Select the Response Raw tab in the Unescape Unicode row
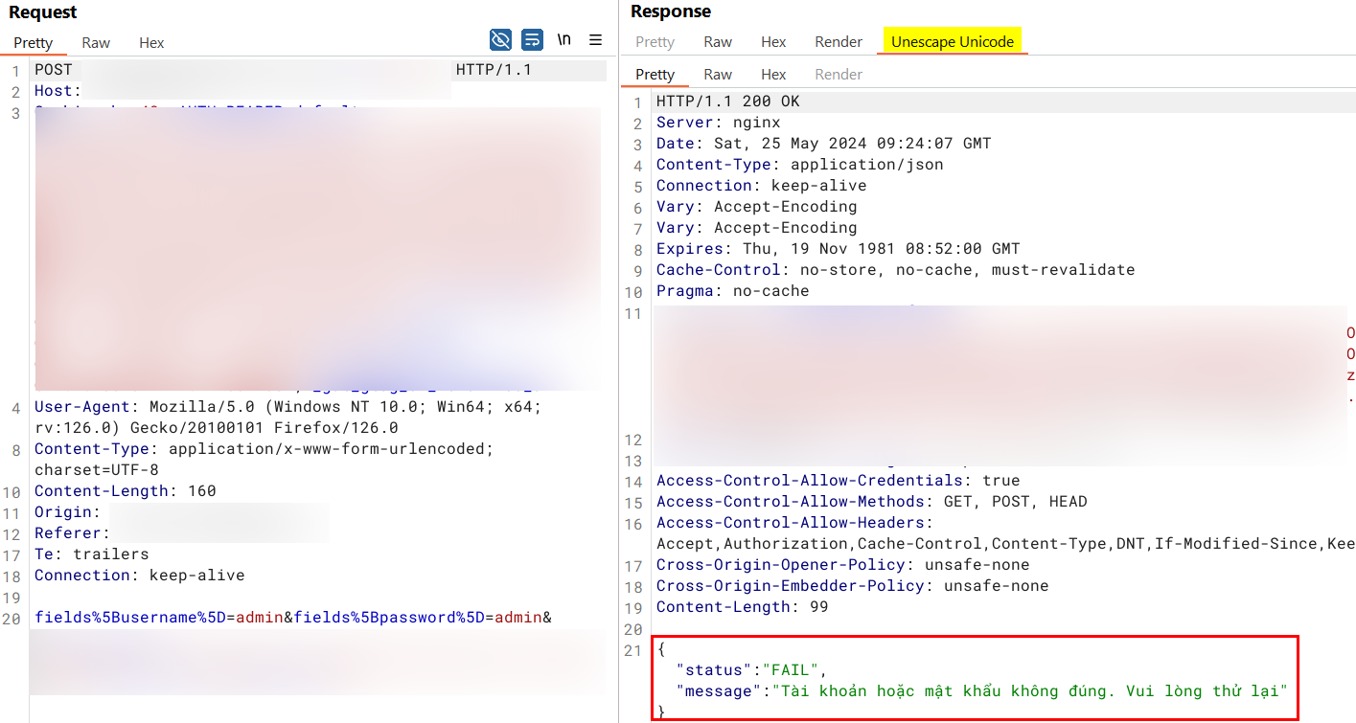This screenshot has width=1356, height=723. 718,41
